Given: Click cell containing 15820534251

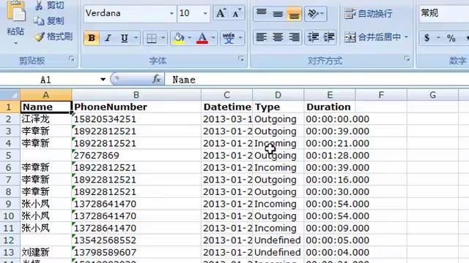Looking at the screenshot, I should click(136, 119).
